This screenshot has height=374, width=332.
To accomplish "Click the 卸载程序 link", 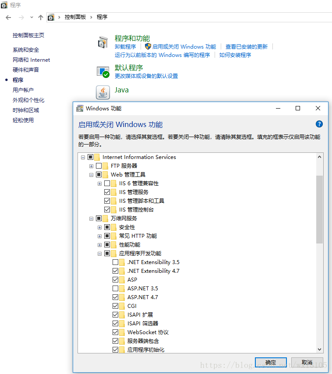I will click(125, 47).
